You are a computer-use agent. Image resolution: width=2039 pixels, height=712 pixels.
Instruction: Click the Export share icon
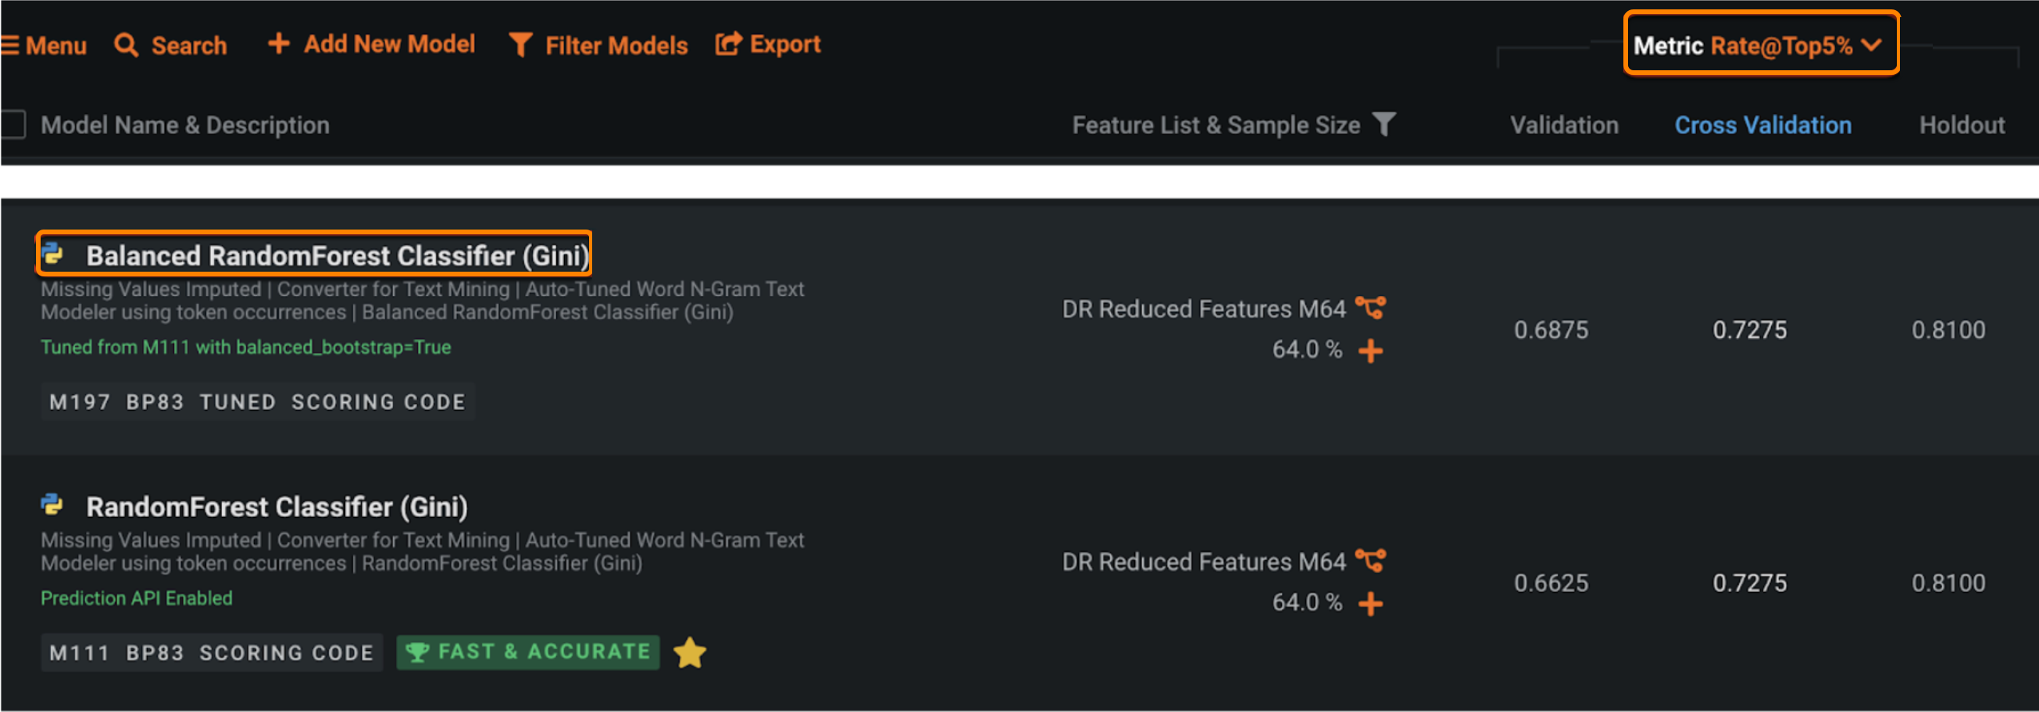728,44
